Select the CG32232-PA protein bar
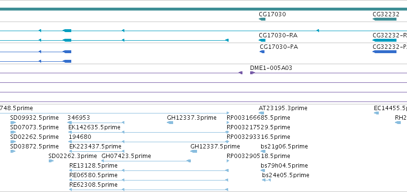Viewport: 407px width, 192px height. [x=385, y=52]
